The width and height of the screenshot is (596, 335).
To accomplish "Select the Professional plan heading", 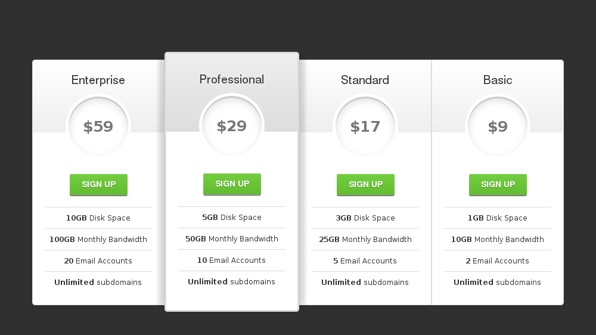I will (x=232, y=79).
